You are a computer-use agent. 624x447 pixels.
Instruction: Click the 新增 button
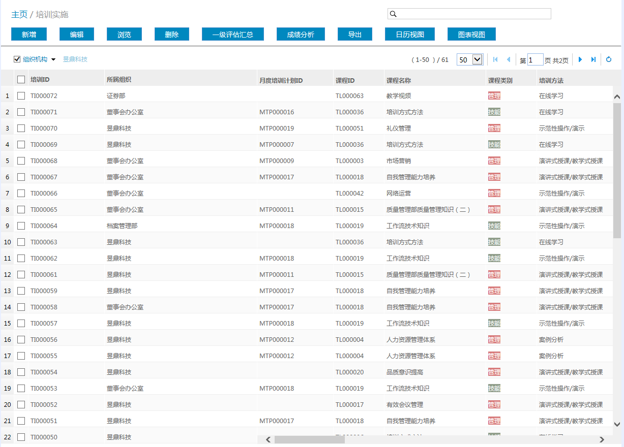click(28, 34)
